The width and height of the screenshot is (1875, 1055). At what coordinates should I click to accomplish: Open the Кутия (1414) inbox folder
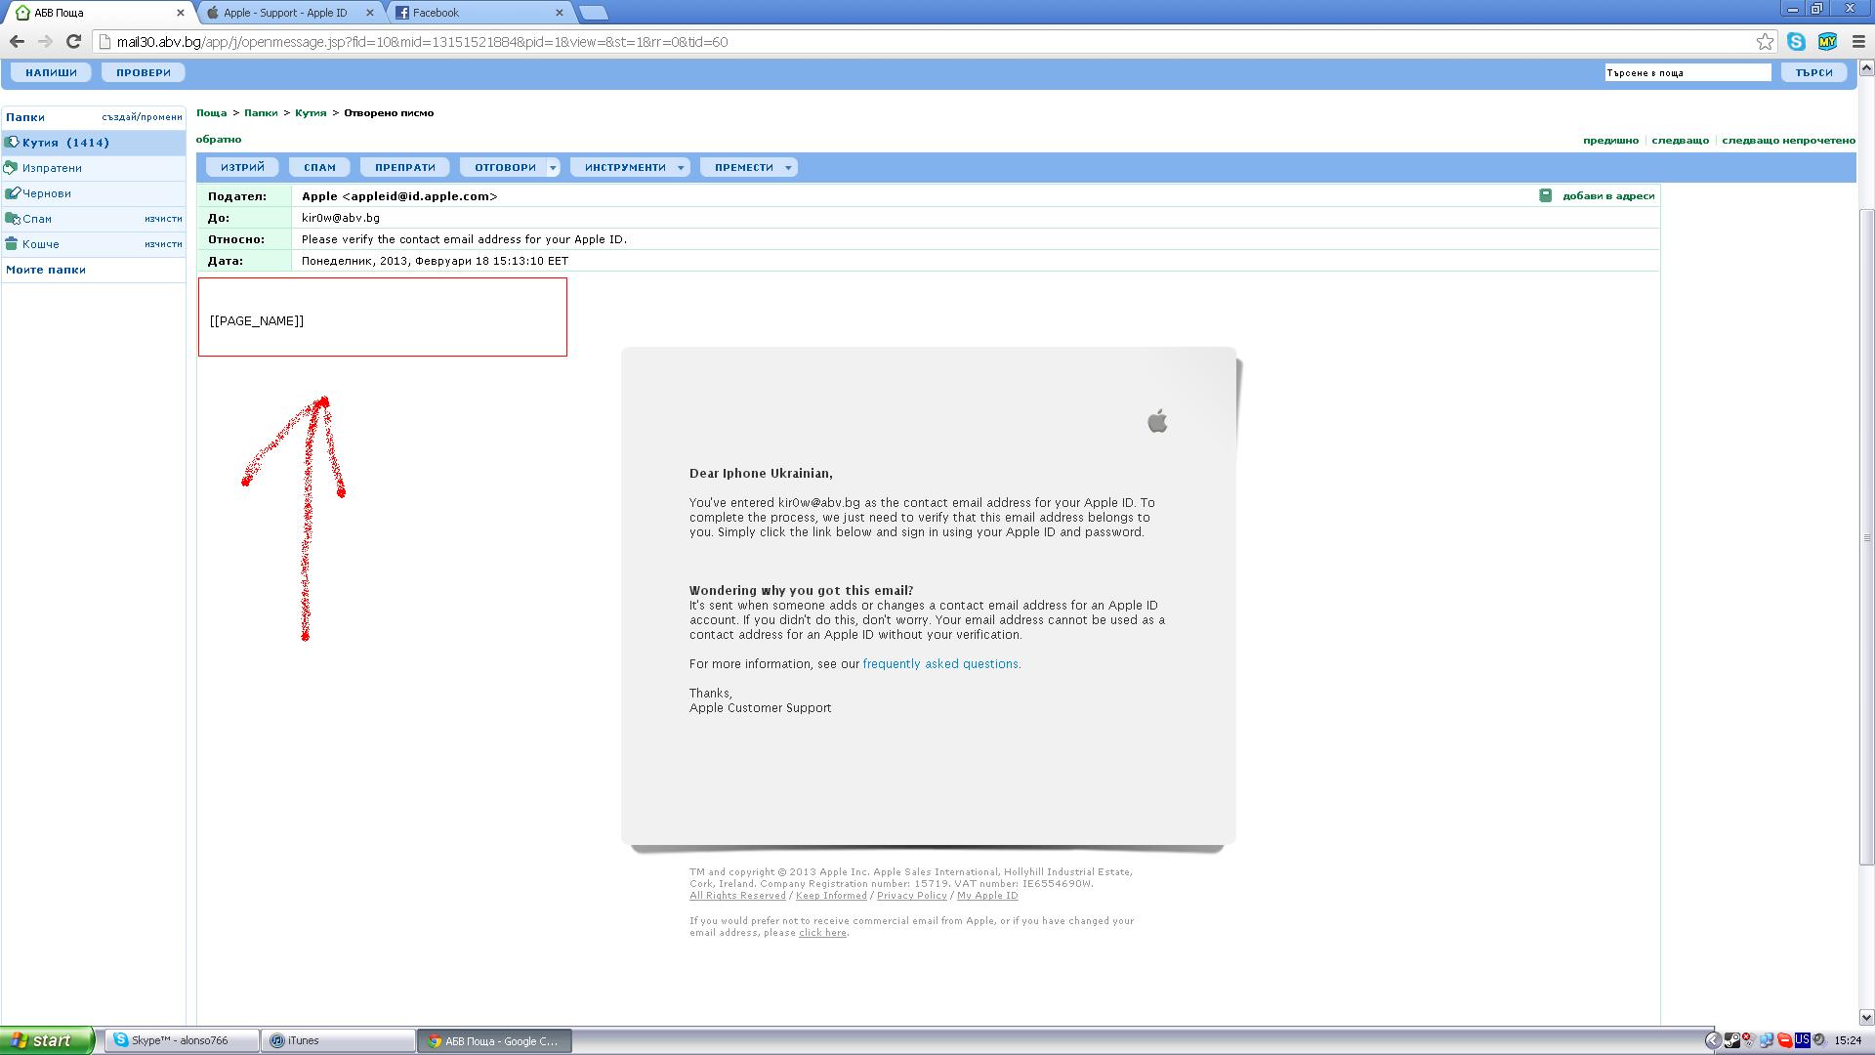tap(65, 143)
